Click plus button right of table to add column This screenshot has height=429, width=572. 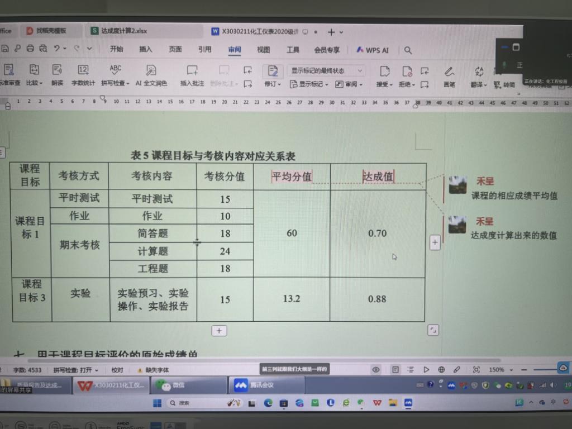click(x=435, y=242)
